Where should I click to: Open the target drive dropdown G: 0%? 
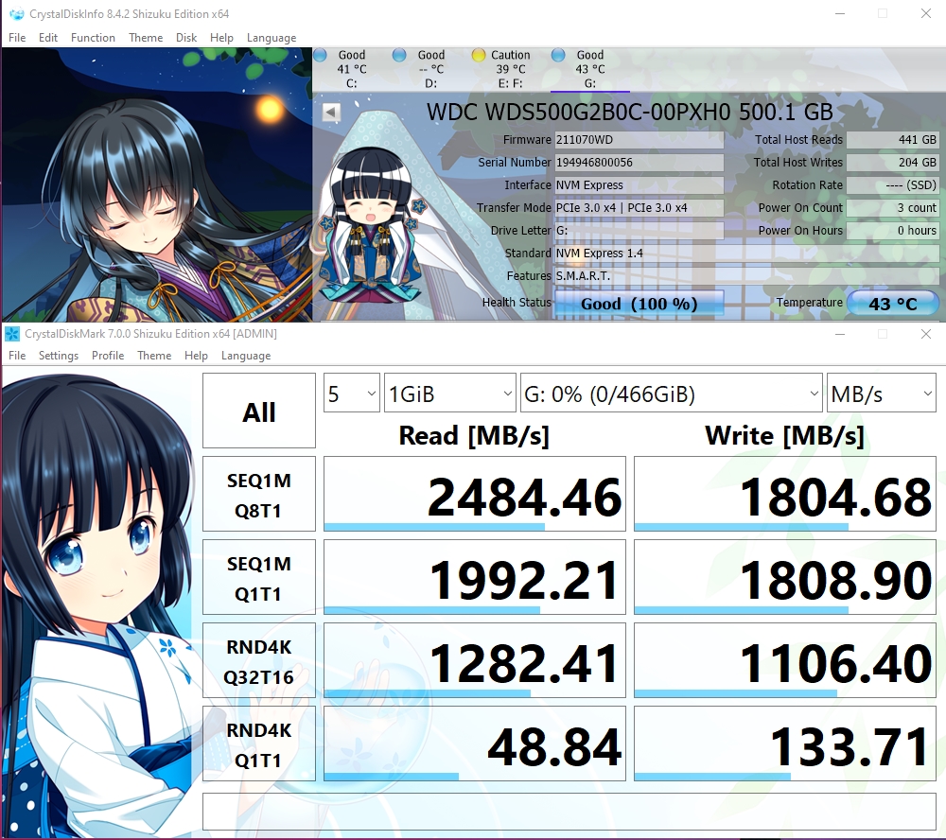pos(671,393)
